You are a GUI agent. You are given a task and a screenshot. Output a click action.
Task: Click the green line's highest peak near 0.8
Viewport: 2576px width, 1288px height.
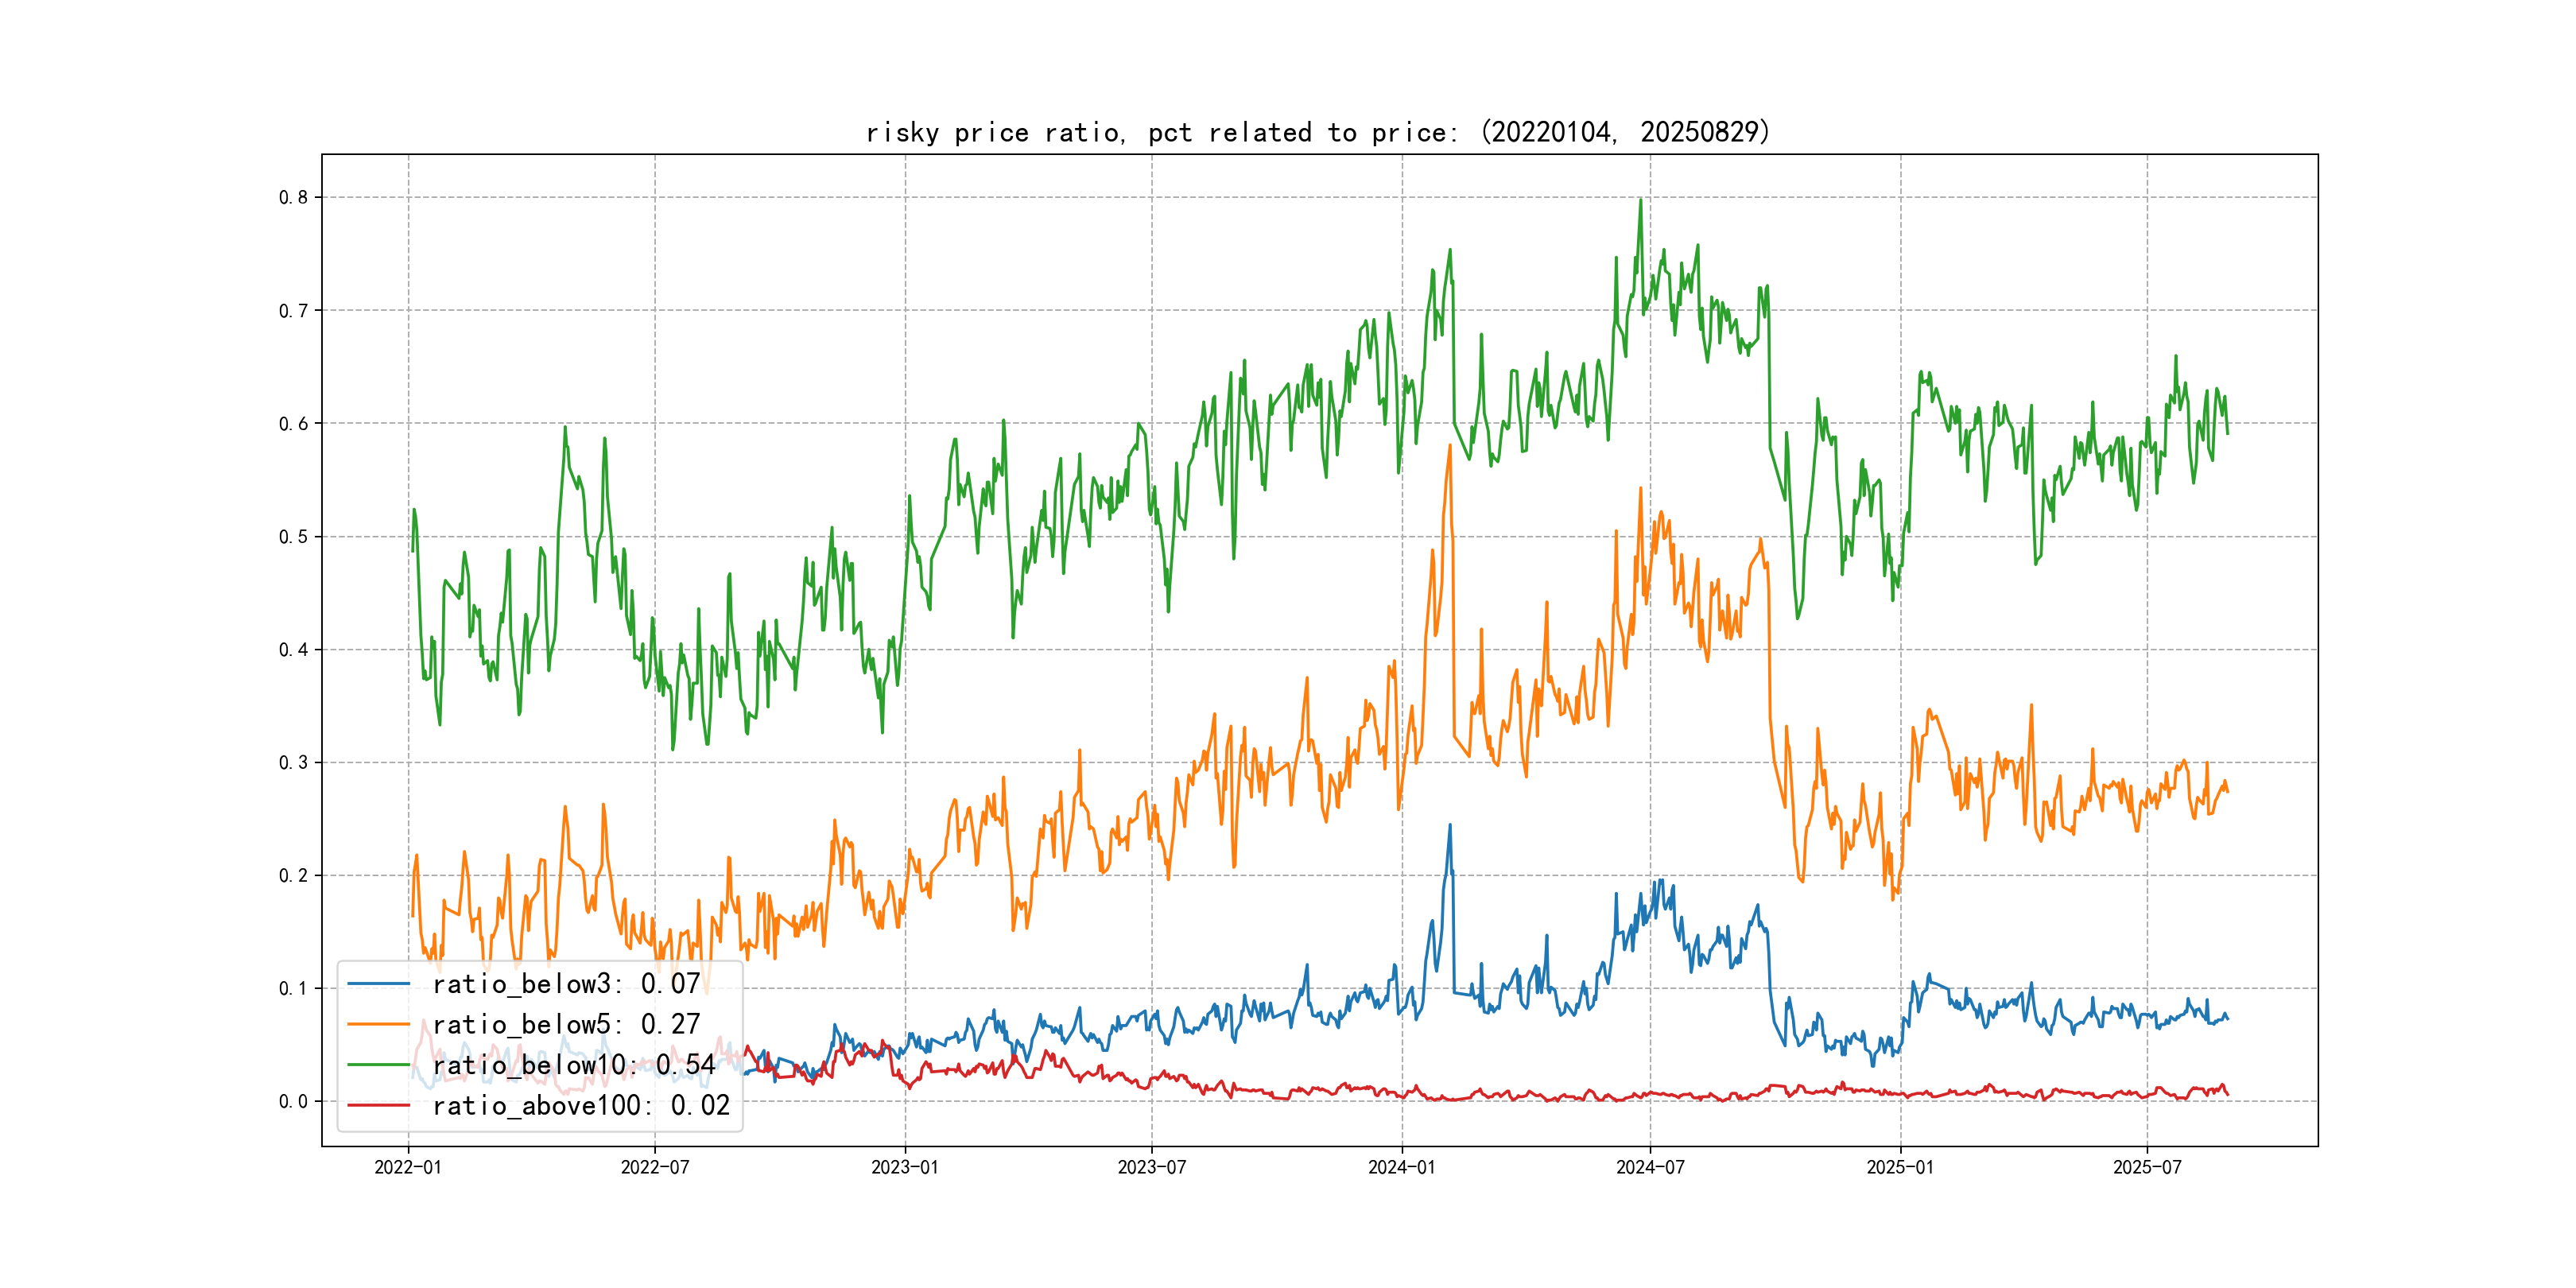pos(1640,200)
